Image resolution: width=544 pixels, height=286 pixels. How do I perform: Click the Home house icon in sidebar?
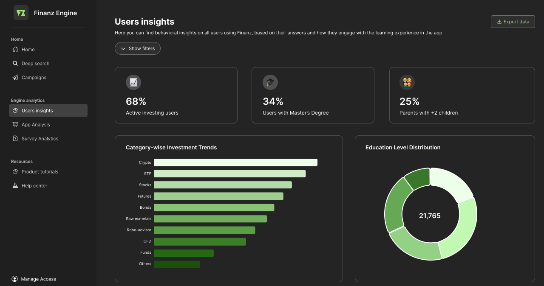tap(15, 49)
